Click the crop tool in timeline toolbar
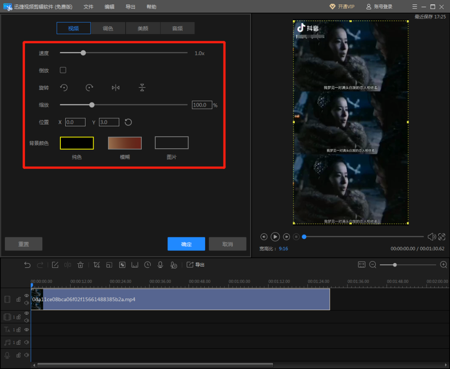This screenshot has width=450, height=369. pos(96,265)
